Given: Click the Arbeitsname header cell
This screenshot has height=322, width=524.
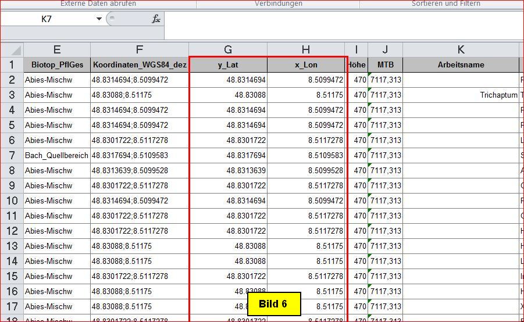Looking at the screenshot, I should click(x=461, y=65).
